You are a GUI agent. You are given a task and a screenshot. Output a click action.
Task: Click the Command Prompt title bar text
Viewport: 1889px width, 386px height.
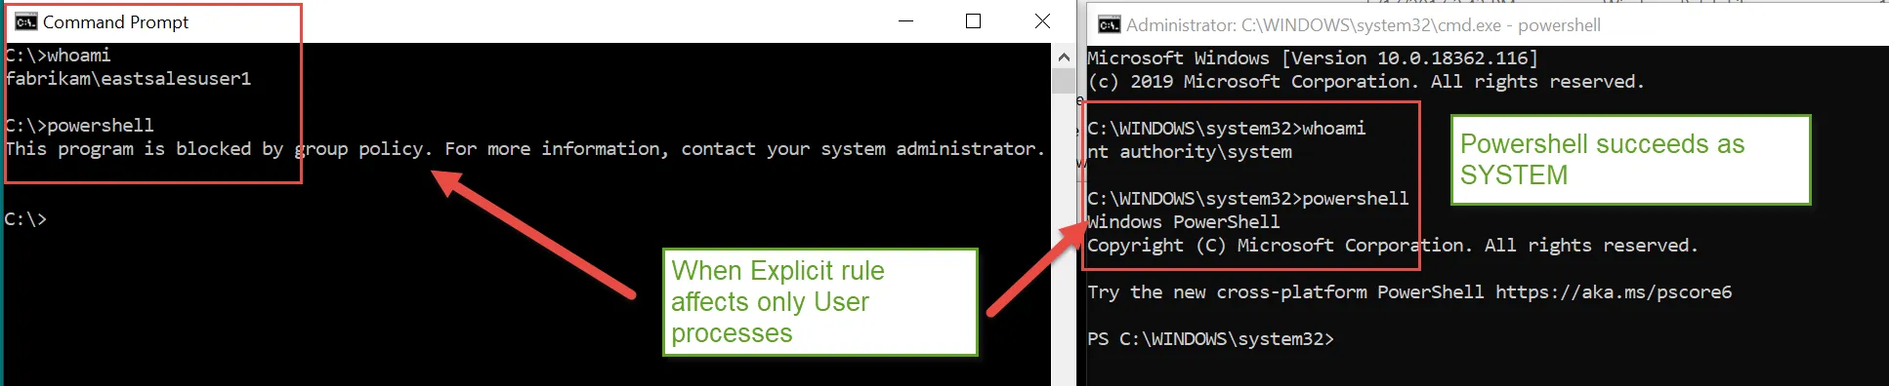point(115,22)
